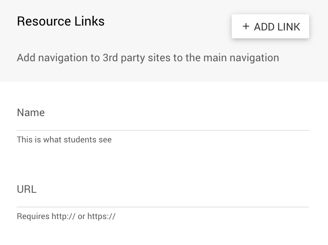The height and width of the screenshot is (245, 328).
Task: Click the Resource Links heading
Action: tap(61, 21)
